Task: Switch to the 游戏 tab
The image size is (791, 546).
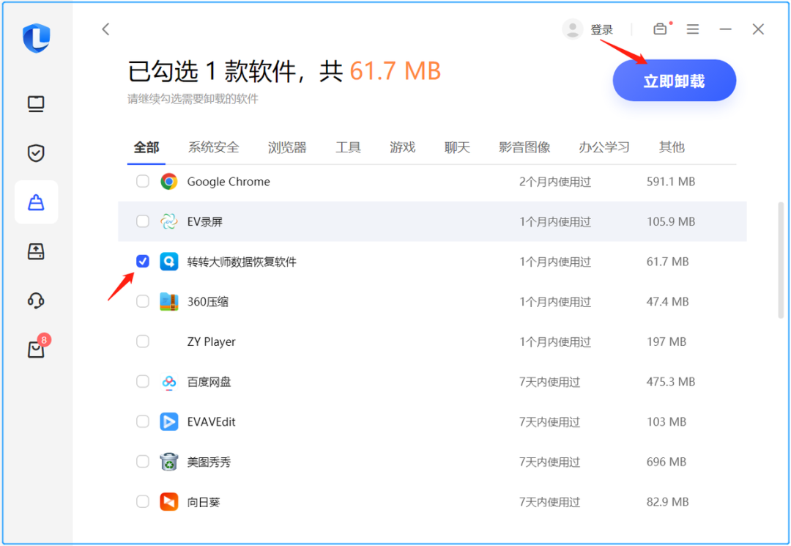Action: click(403, 147)
